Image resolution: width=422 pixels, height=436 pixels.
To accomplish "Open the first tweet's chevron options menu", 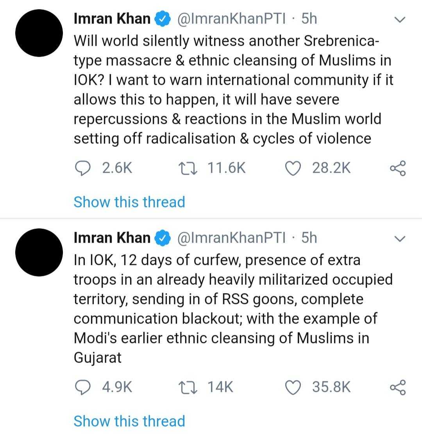I will tap(400, 20).
